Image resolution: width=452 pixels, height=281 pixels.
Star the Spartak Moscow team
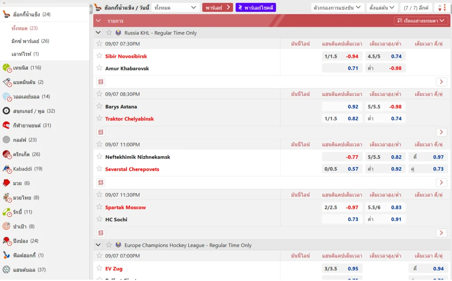coord(99,207)
